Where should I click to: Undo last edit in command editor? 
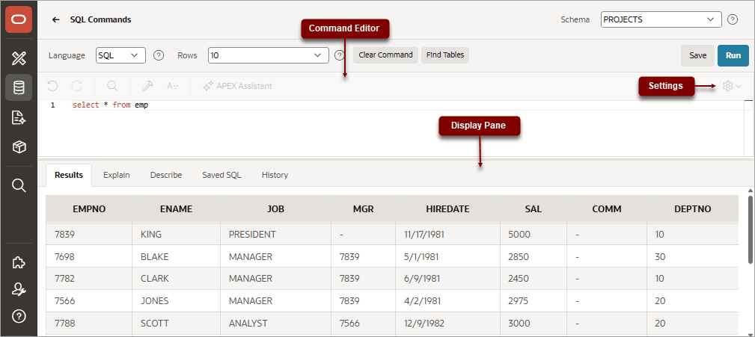click(52, 86)
